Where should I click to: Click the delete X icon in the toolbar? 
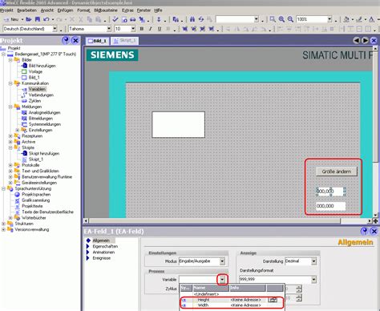point(72,19)
